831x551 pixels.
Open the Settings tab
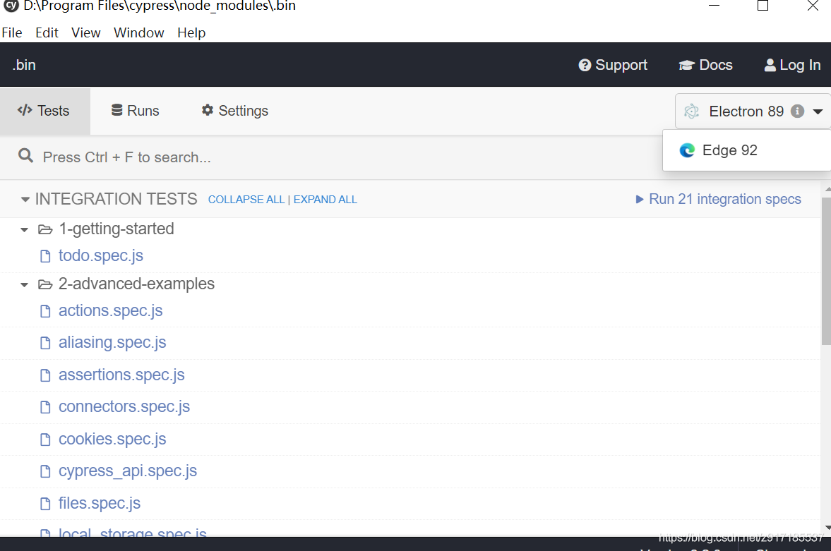tap(235, 111)
